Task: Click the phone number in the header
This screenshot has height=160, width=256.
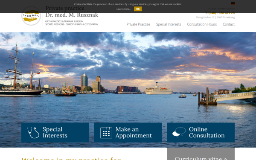Action: [x=220, y=13]
